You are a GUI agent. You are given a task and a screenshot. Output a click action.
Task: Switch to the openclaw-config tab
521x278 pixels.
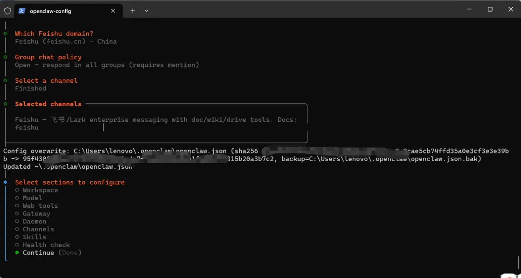pyautogui.click(x=68, y=11)
